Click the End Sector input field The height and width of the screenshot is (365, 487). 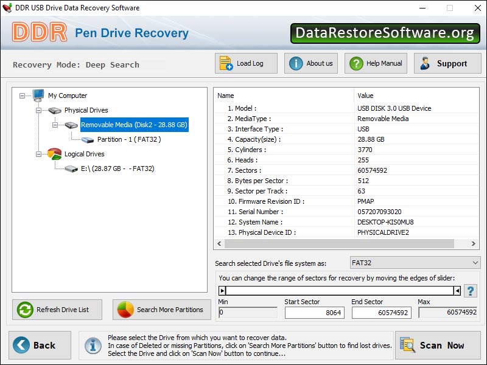382,313
